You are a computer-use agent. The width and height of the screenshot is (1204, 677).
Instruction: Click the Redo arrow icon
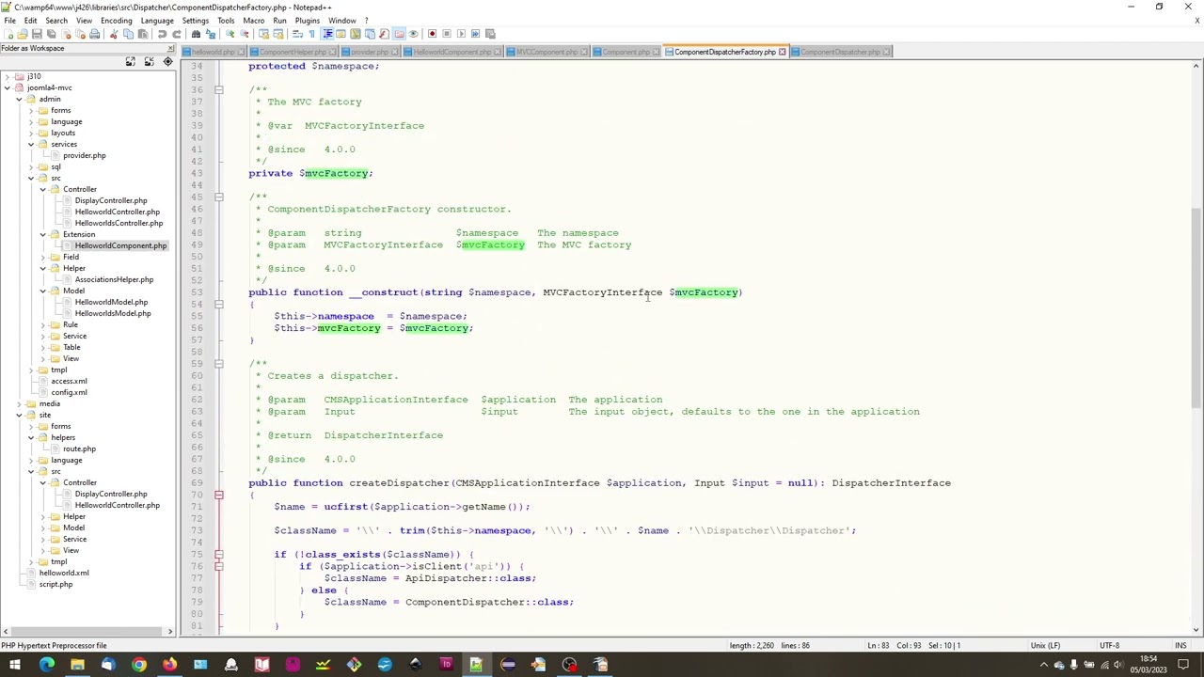pos(178,34)
